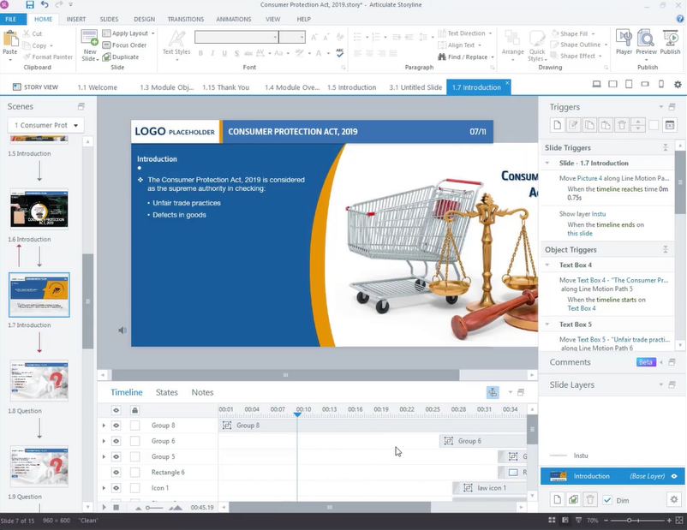The height and width of the screenshot is (530, 687).
Task: Click the Save icon in title bar
Action: [x=30, y=5]
